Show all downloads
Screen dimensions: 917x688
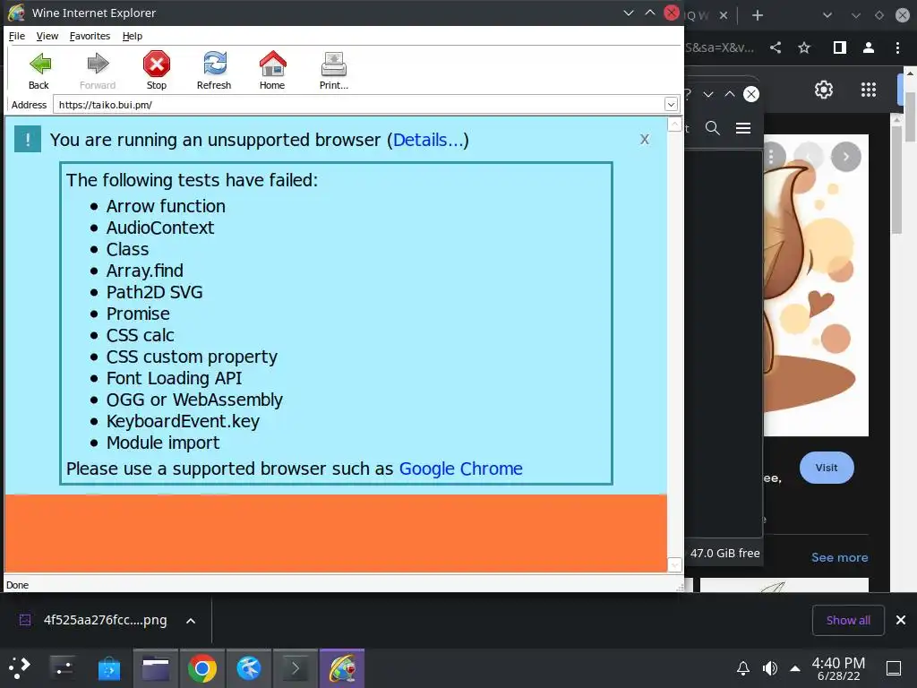[848, 620]
